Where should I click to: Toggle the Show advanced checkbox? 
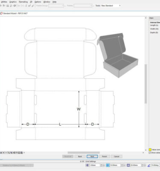pos(150,153)
